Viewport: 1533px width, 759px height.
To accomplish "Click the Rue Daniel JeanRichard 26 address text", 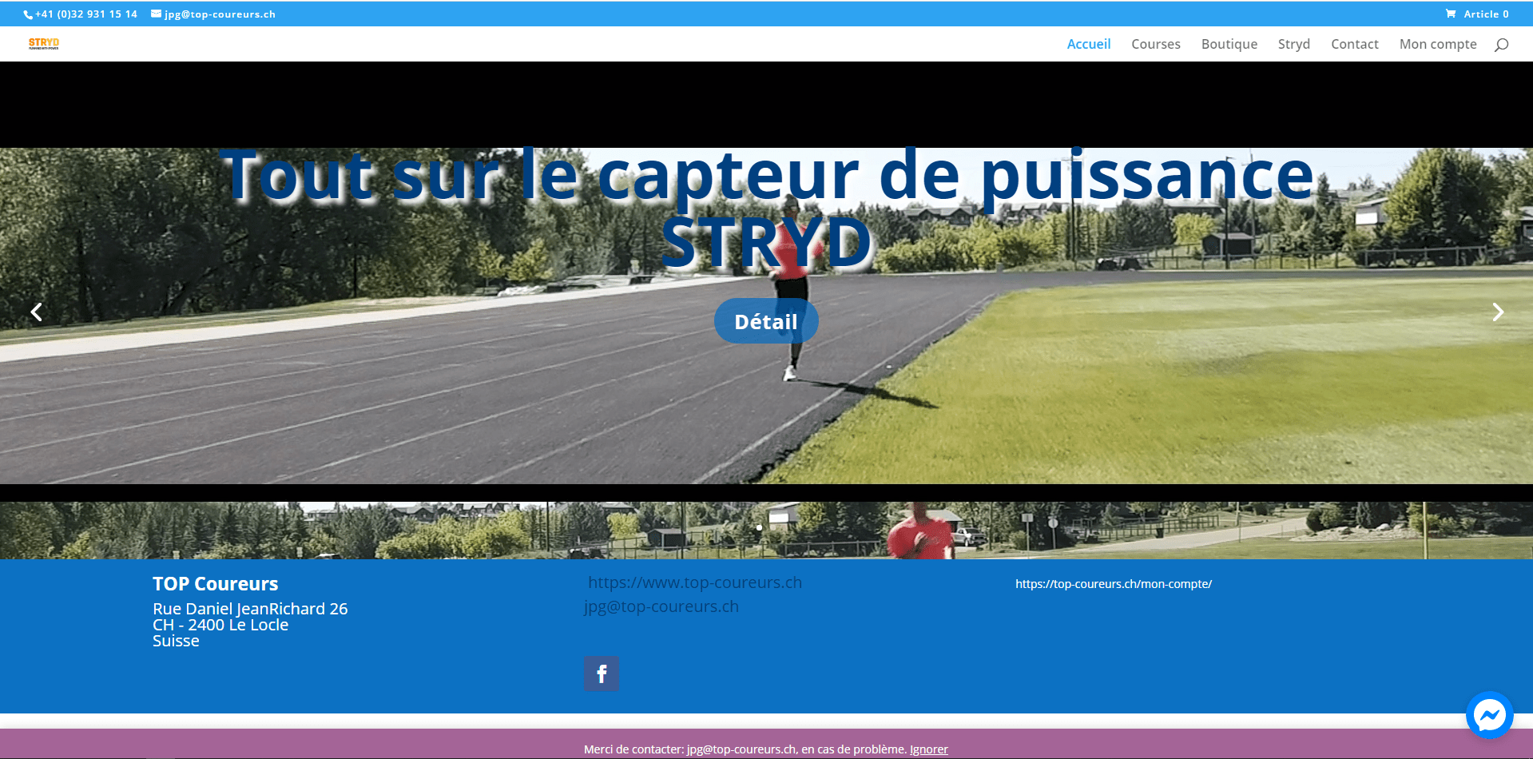I will [x=250, y=609].
